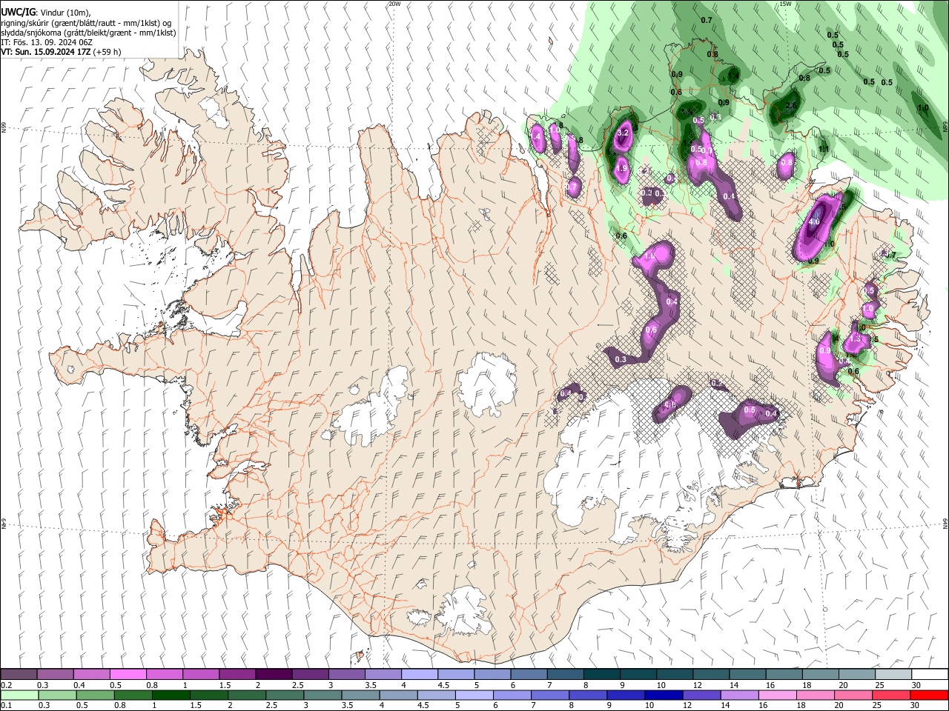
Task: Click the upper legend swatch between 4 and 4.5
Action: tap(420, 675)
